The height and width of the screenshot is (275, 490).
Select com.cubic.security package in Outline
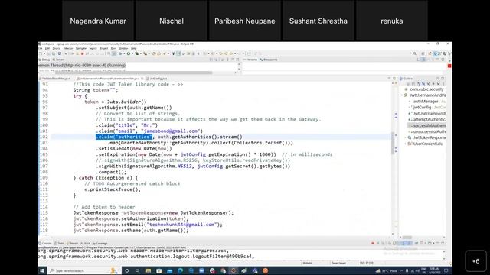pos(426,89)
